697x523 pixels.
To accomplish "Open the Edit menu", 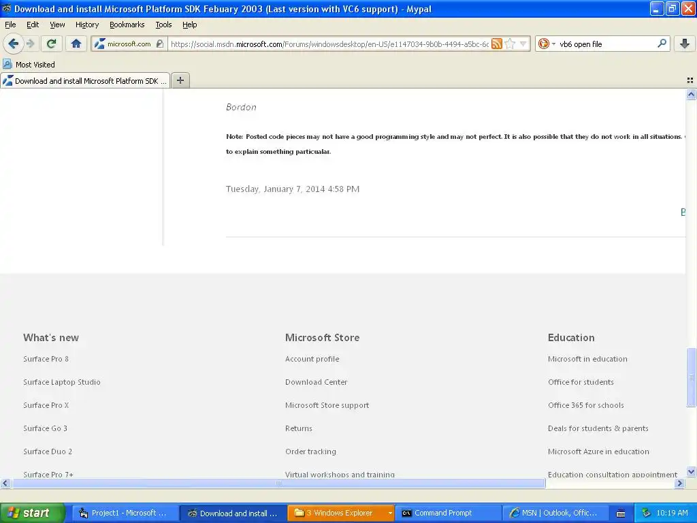I will (x=33, y=25).
